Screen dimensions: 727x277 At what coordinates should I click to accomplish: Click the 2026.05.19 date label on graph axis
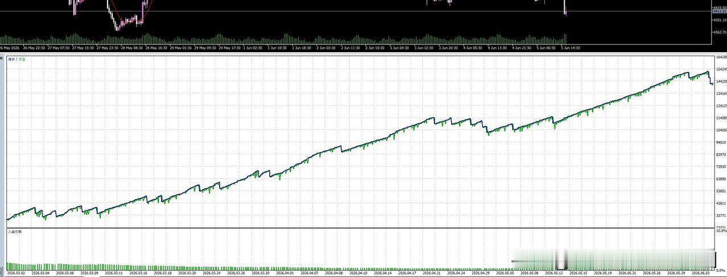point(603,273)
